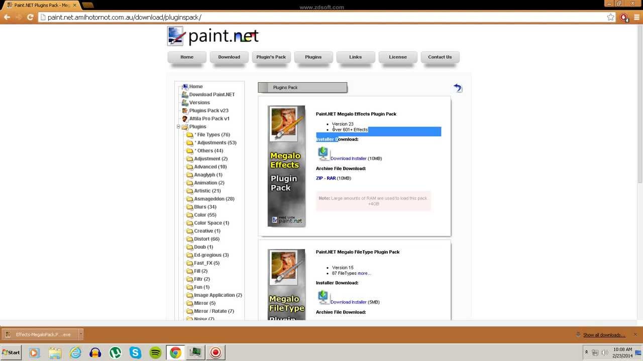643x361 pixels.
Task: Open Plugins Pack v23 in sidebar
Action: (208, 111)
